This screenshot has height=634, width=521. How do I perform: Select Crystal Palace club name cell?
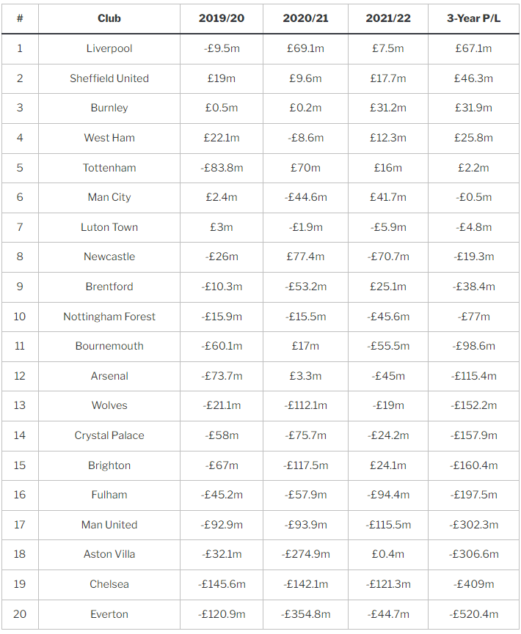[109, 435]
